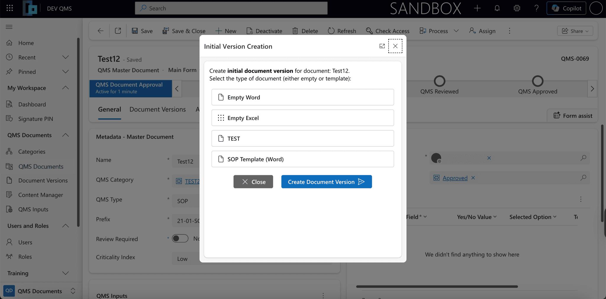Select the Empty Word option
Image resolution: width=606 pixels, height=299 pixels.
302,97
